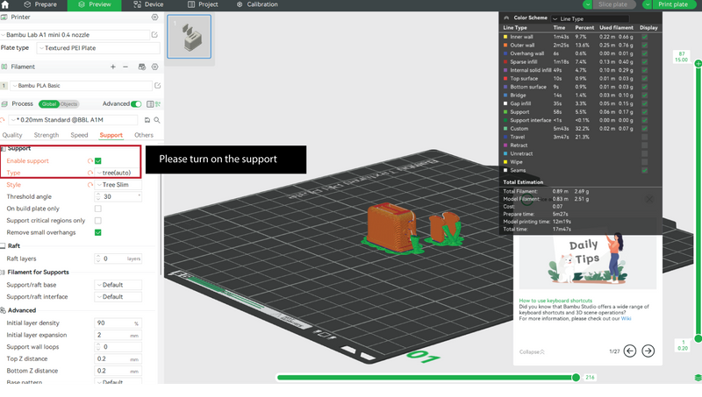This screenshot has height=397, width=702.
Task: Switch to Project tab
Action: tap(203, 4)
